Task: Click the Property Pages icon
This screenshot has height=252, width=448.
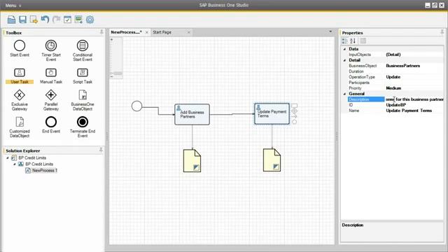Action: click(363, 41)
